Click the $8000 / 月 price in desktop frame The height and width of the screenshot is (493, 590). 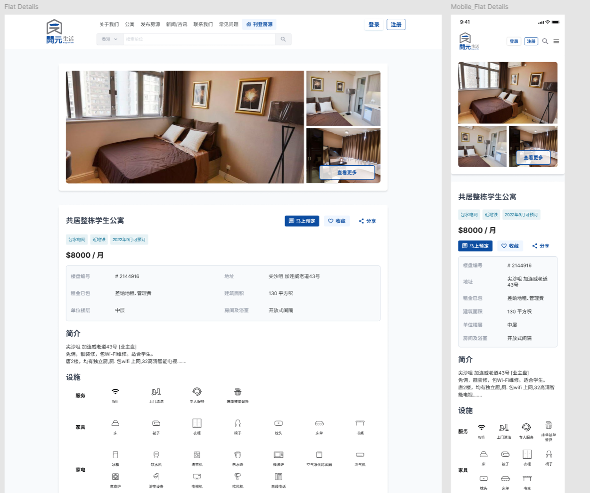pyautogui.click(x=85, y=255)
